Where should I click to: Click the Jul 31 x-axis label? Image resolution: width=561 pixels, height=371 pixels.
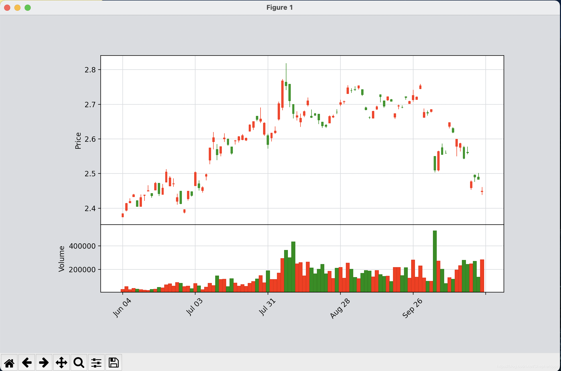coord(267,307)
